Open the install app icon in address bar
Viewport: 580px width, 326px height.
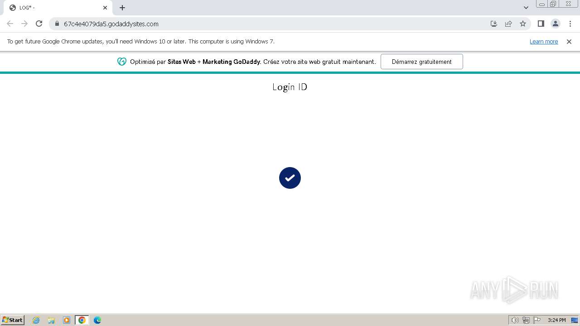(x=494, y=24)
